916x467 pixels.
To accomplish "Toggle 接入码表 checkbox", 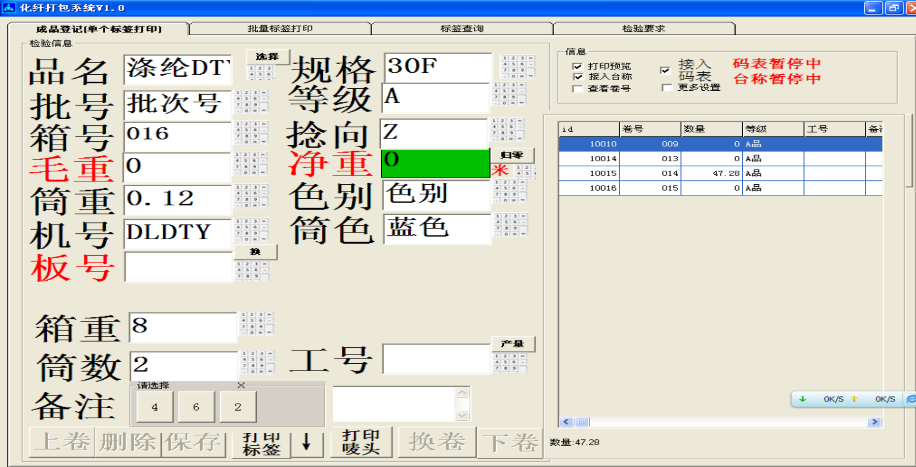I will click(x=665, y=70).
